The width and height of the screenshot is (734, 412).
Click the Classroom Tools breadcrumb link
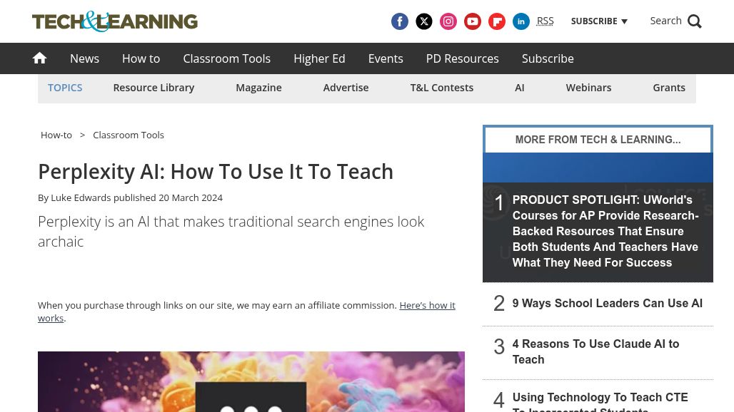pos(129,135)
